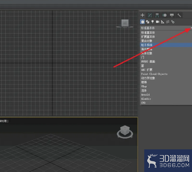Image resolution: width=192 pixels, height=172 pixels.
Task: Open the Utilities wrench tab
Action: 179,15
